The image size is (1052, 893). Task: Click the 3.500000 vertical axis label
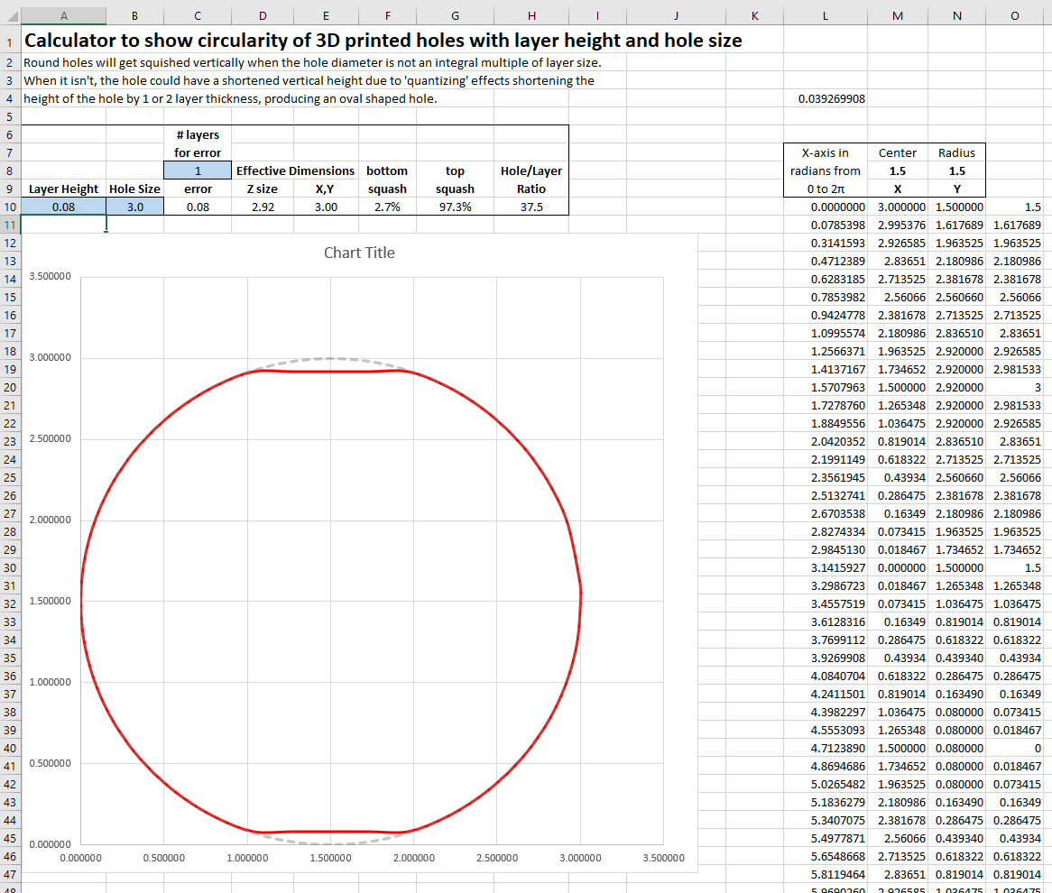point(51,277)
